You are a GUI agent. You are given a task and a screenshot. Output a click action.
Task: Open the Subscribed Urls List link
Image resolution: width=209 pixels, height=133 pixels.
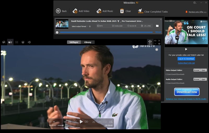point(186,63)
